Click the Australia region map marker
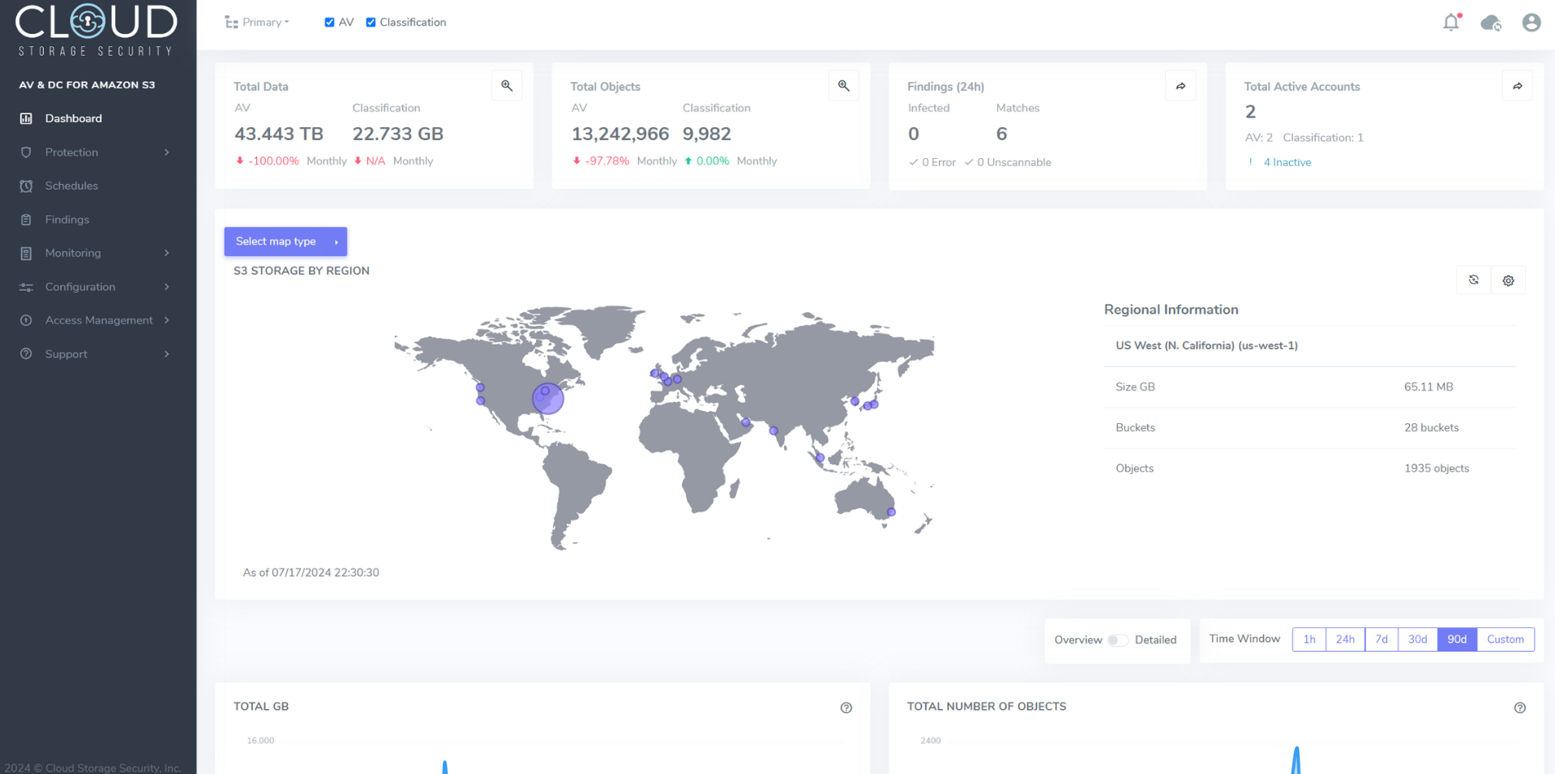This screenshot has width=1555, height=774. (891, 512)
